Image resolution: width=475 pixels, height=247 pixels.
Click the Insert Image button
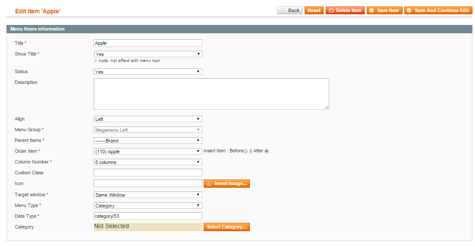[x=226, y=183]
